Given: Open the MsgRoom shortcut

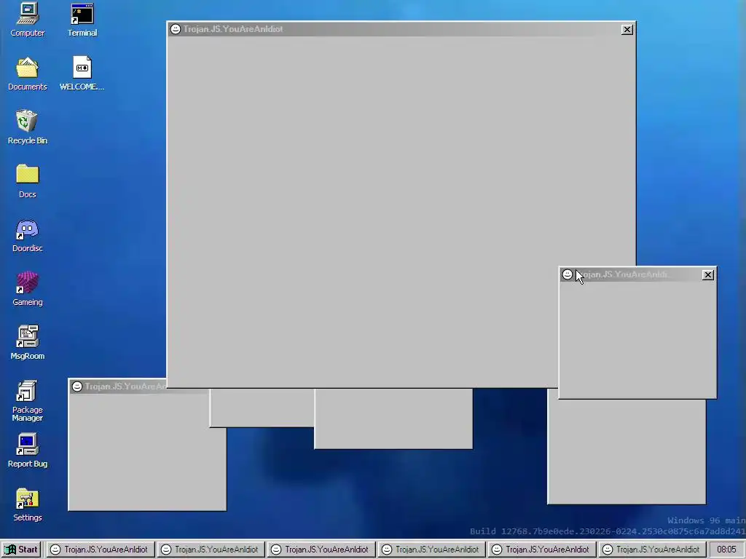Looking at the screenshot, I should pyautogui.click(x=27, y=343).
